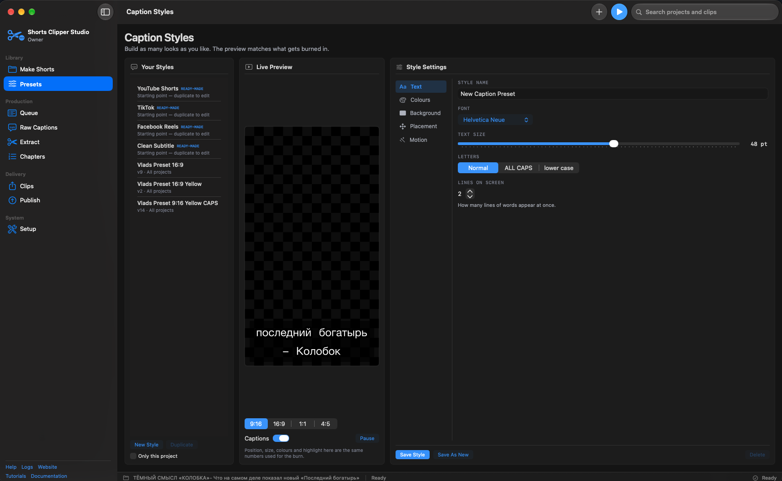The height and width of the screenshot is (481, 782).
Task: Click the Style Name input field
Action: click(x=613, y=94)
